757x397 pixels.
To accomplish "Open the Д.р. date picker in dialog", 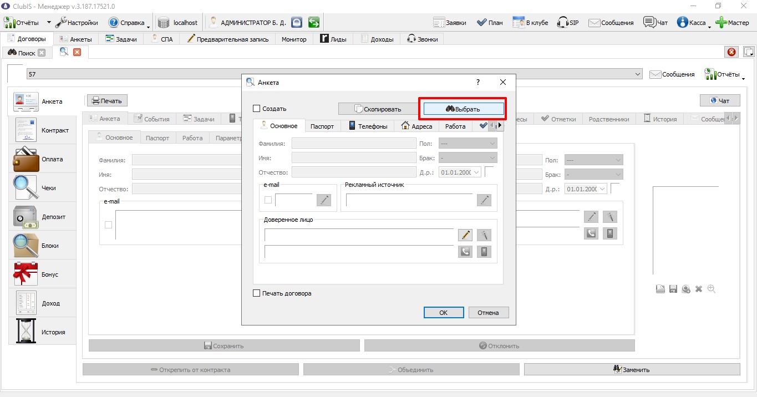I will click(x=460, y=172).
